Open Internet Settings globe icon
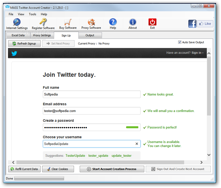 [x=17, y=22]
